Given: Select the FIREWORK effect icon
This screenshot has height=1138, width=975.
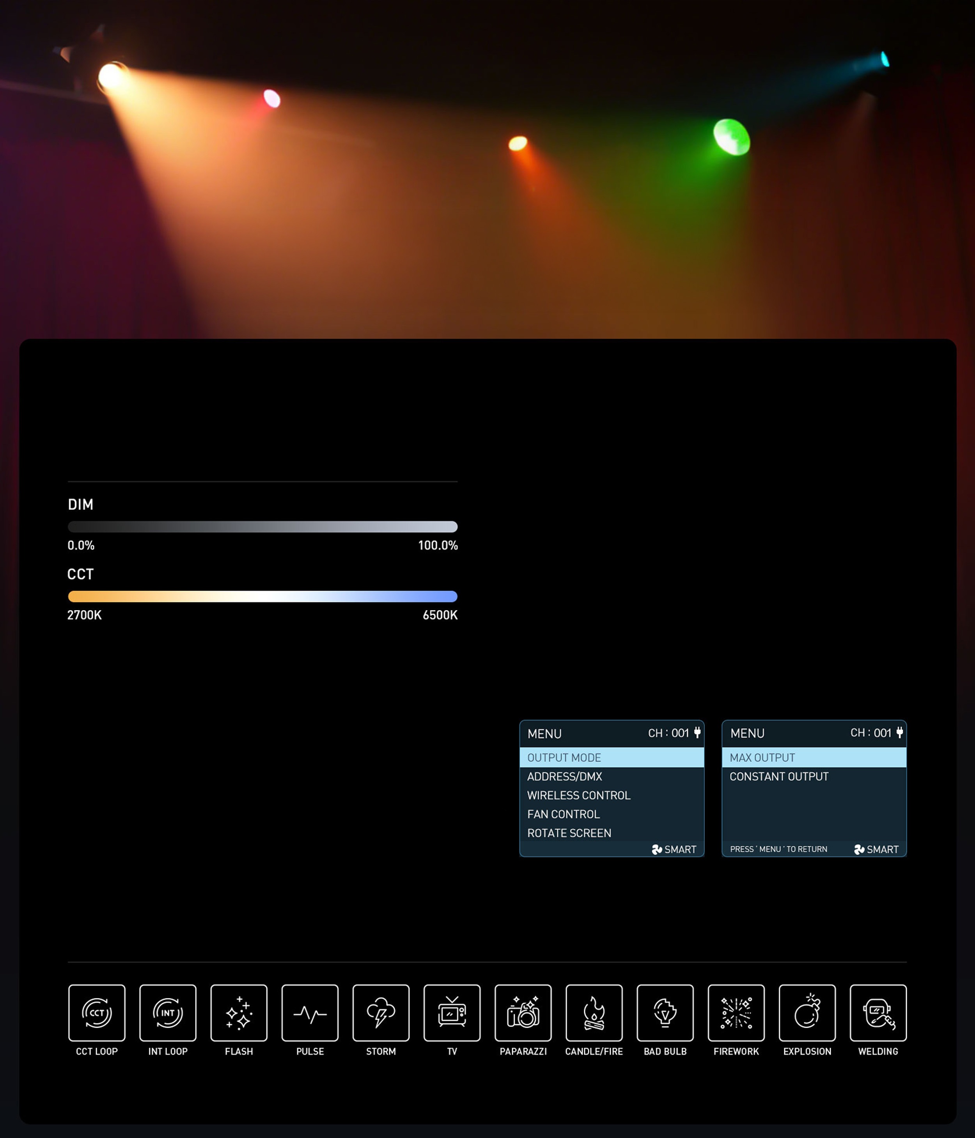Looking at the screenshot, I should click(736, 1013).
